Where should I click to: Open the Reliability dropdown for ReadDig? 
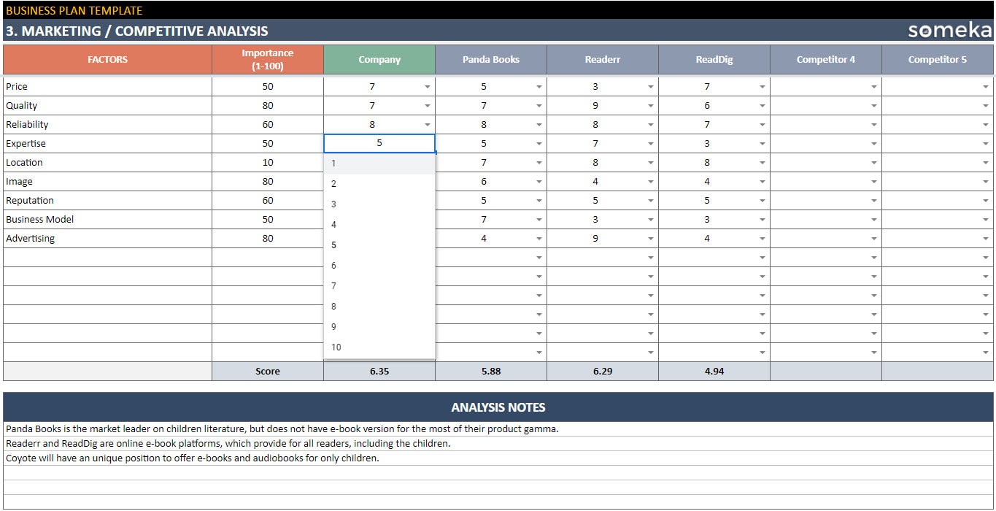762,124
